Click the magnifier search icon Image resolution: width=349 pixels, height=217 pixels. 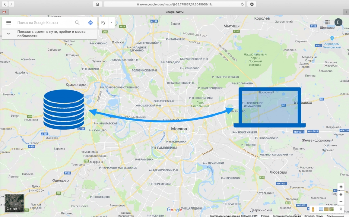(77, 23)
